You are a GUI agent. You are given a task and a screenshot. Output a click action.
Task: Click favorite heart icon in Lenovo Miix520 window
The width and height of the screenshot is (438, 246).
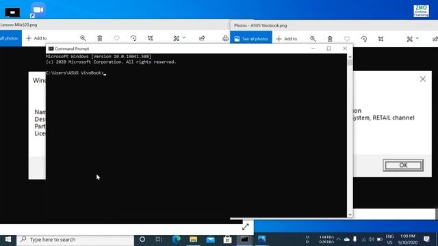(x=116, y=38)
